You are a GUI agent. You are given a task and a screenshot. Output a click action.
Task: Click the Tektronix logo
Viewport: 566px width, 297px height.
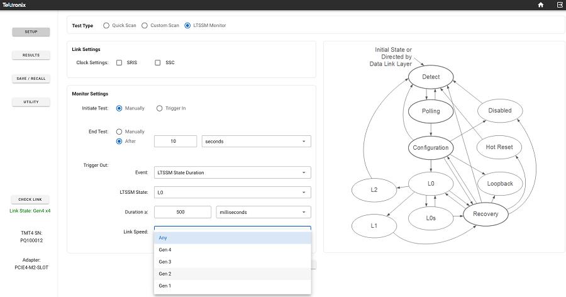(14, 5)
